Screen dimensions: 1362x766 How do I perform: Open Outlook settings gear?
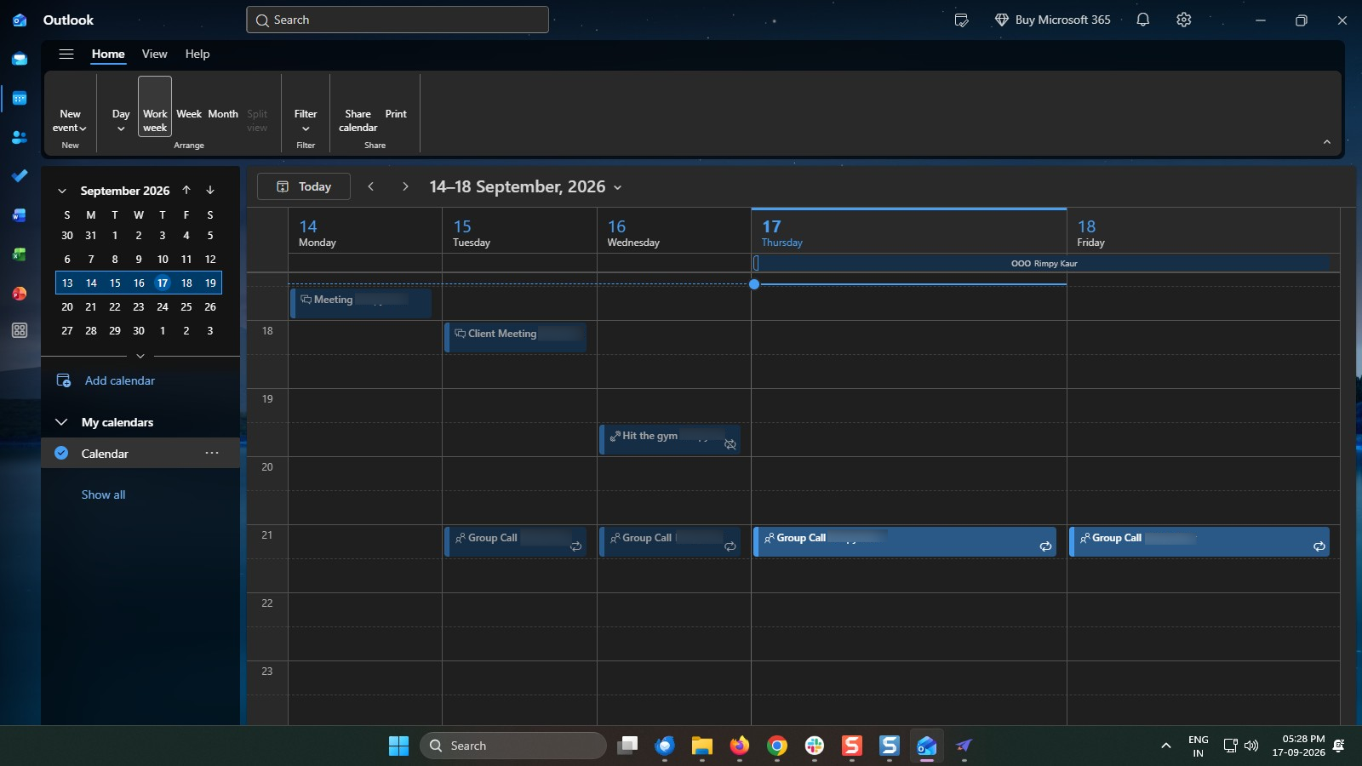coord(1184,20)
